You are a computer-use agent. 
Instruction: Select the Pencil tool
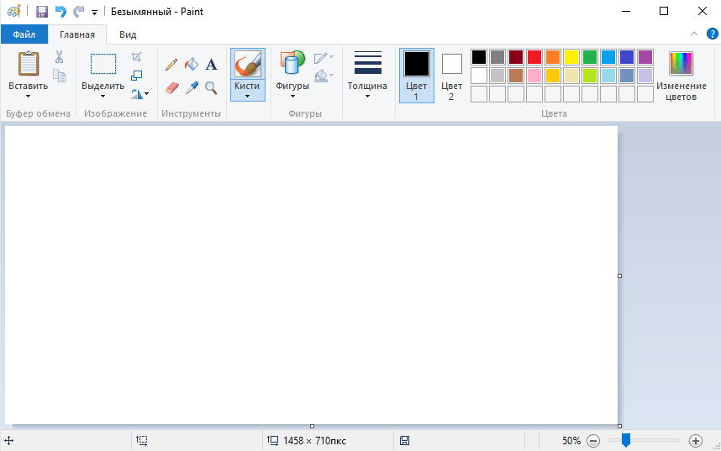tap(171, 65)
